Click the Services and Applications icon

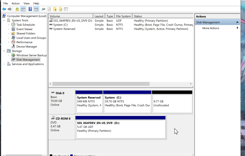click(x=9, y=64)
